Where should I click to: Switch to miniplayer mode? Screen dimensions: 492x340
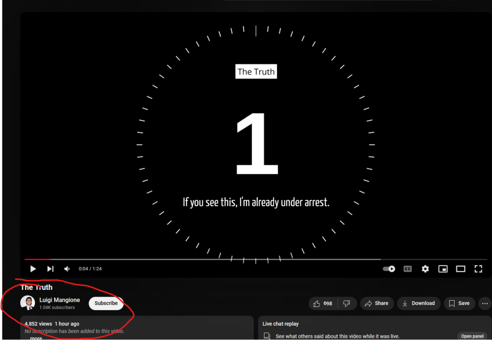pyautogui.click(x=443, y=269)
